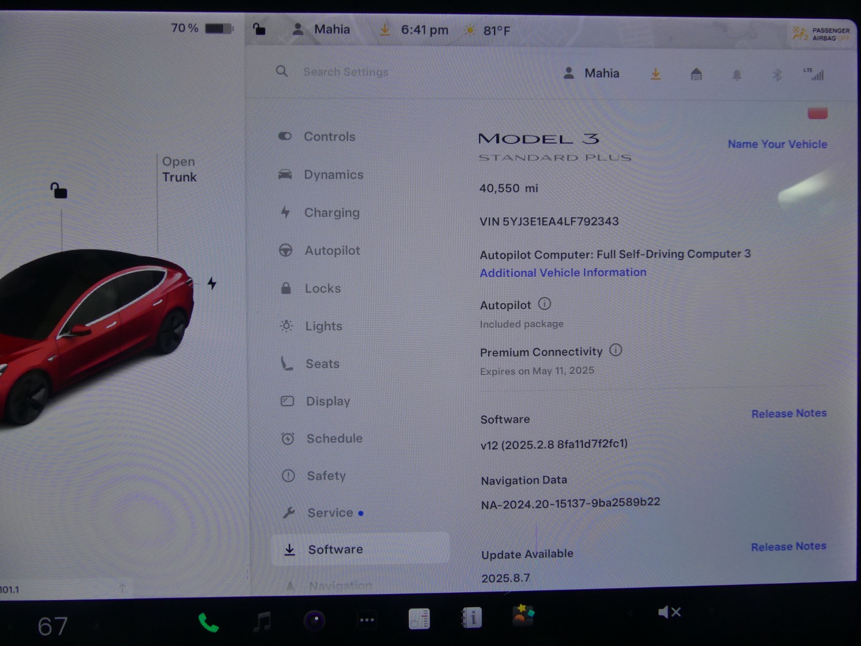Screen dimensions: 861x646
Task: Unmute the volume speaker icon
Action: 669,612
